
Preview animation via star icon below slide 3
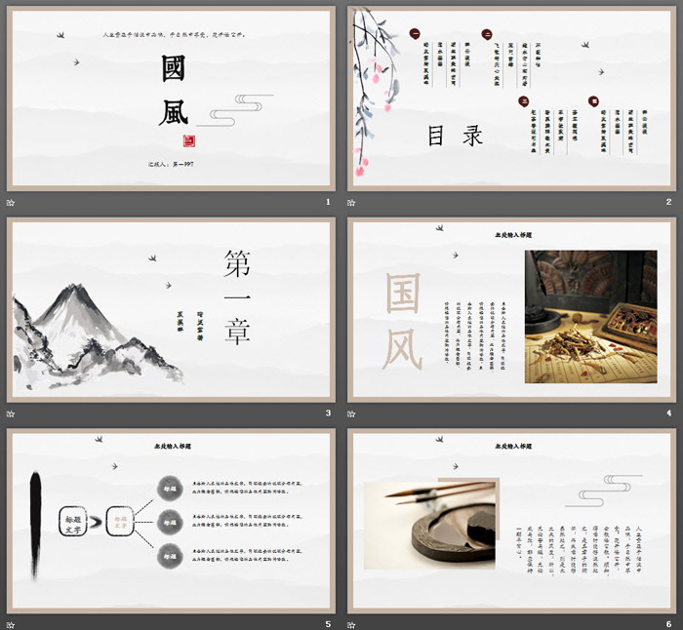(11, 413)
